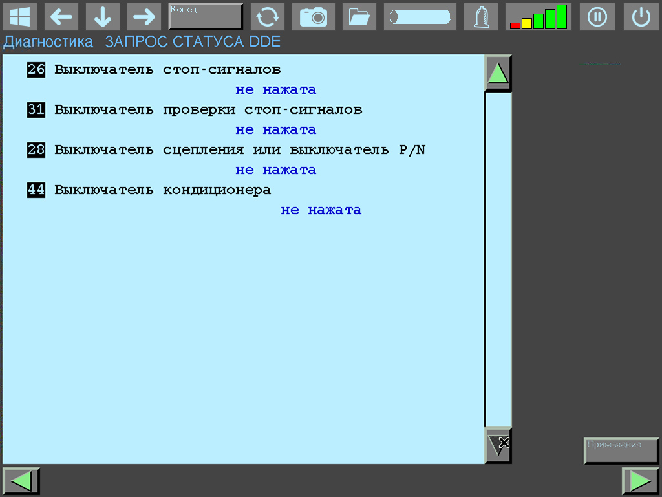This screenshot has width=662, height=497.
Task: Go forward with bottom-right green arrow
Action: 640,481
